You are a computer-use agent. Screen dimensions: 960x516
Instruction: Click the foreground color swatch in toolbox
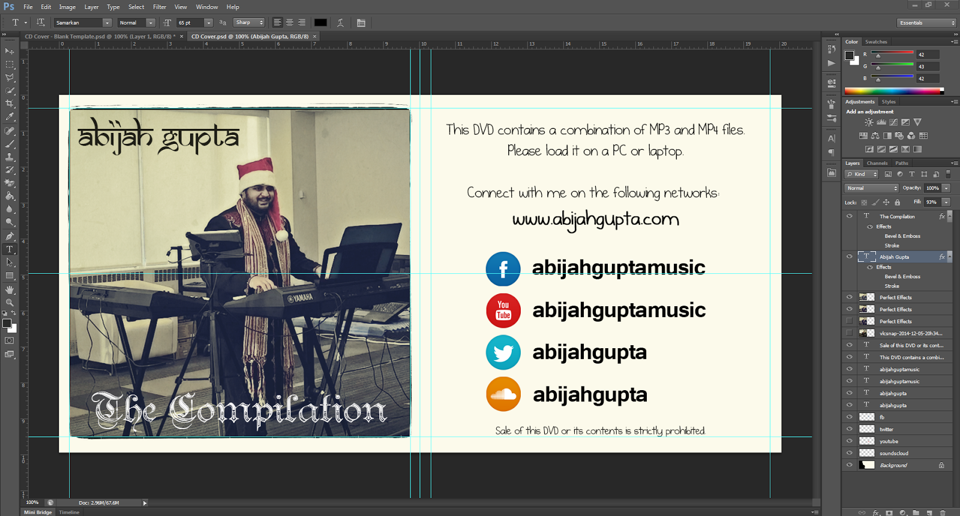pyautogui.click(x=7, y=324)
